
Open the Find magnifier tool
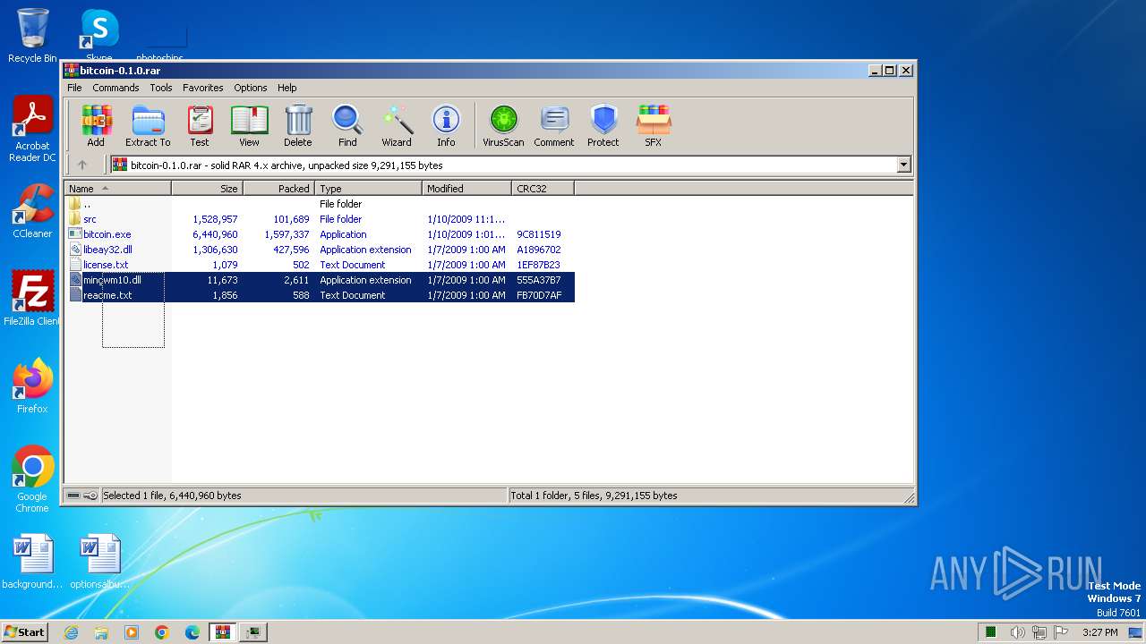(347, 125)
